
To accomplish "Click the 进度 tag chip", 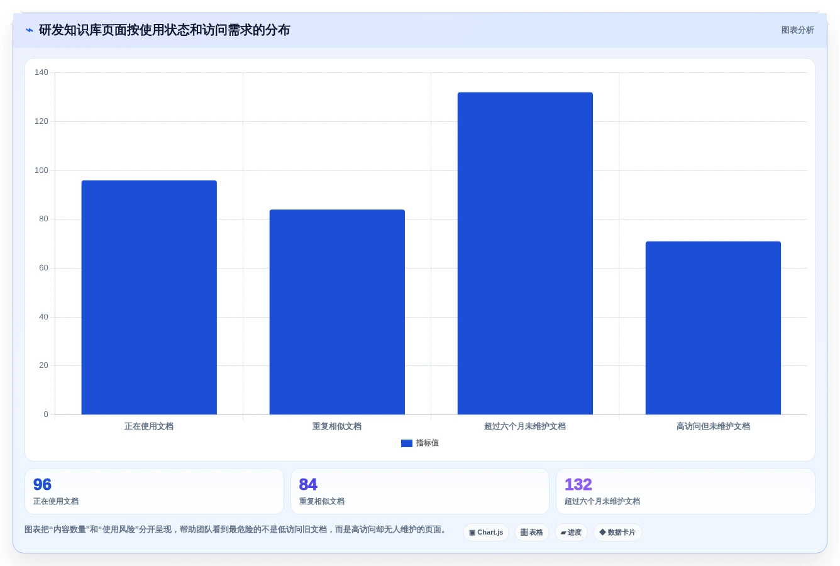I will click(x=571, y=533).
